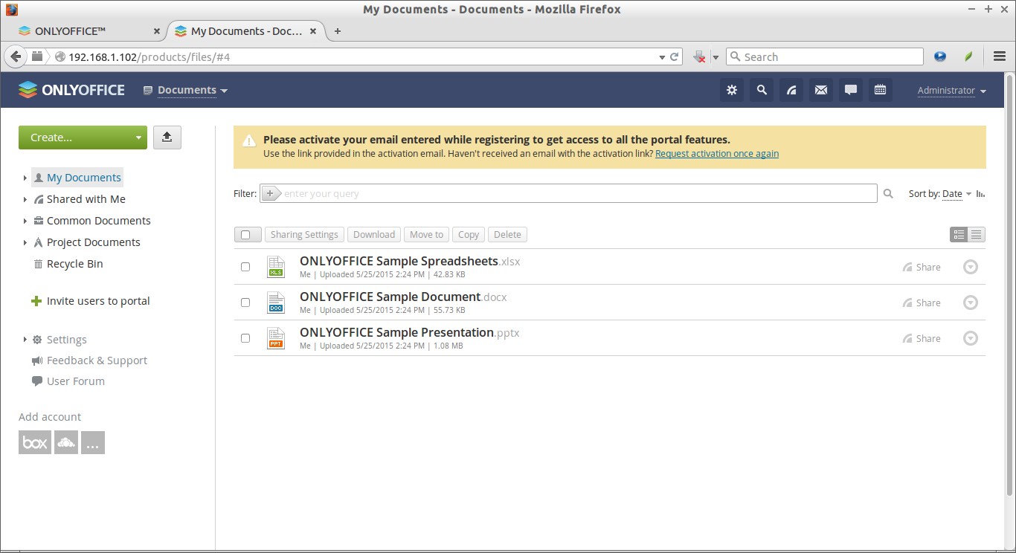Click Request activation once again link

[717, 154]
